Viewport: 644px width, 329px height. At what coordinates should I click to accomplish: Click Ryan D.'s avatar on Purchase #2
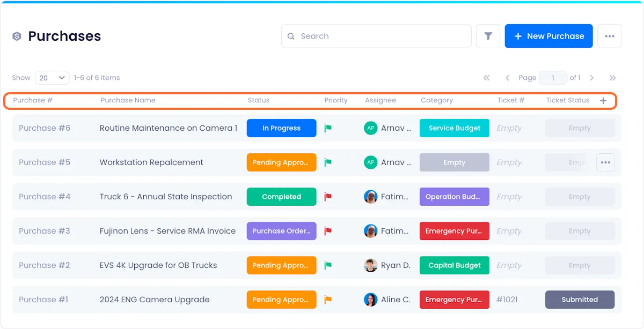tap(371, 265)
